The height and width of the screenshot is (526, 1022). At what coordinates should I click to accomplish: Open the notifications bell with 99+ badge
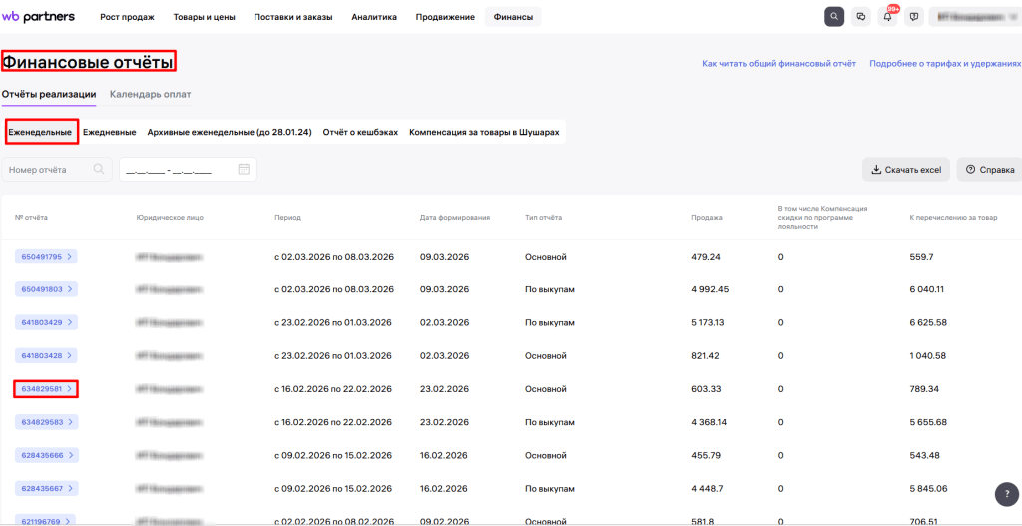[887, 17]
